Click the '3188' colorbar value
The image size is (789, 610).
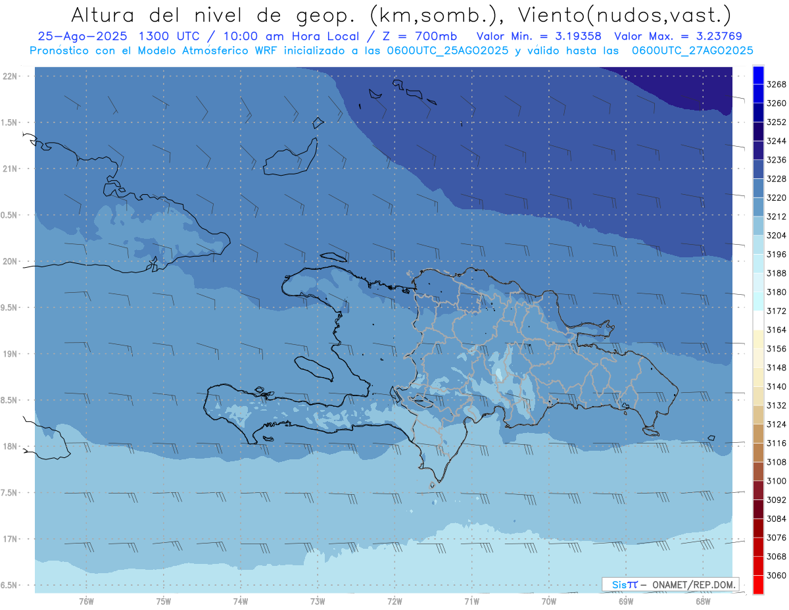click(x=777, y=273)
